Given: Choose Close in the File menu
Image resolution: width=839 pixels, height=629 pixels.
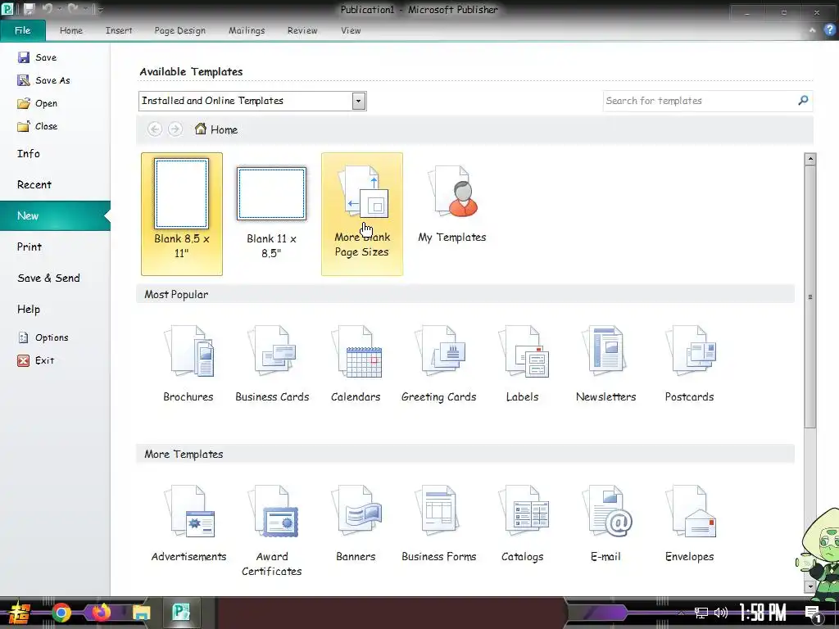Looking at the screenshot, I should tap(38, 126).
